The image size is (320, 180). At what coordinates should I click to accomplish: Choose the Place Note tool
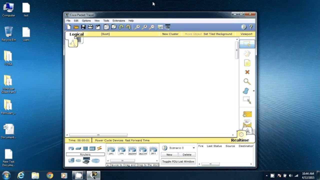pyautogui.click(x=247, y=63)
